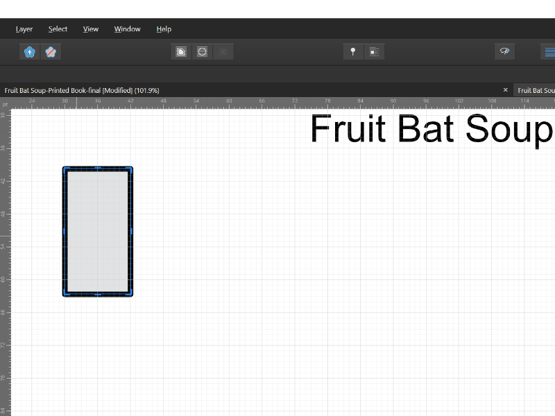Open the Window menu
This screenshot has height=416, width=555.
pos(128,29)
